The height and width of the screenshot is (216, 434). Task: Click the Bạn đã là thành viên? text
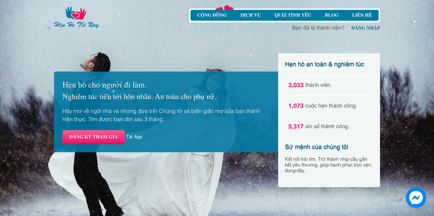(x=318, y=28)
